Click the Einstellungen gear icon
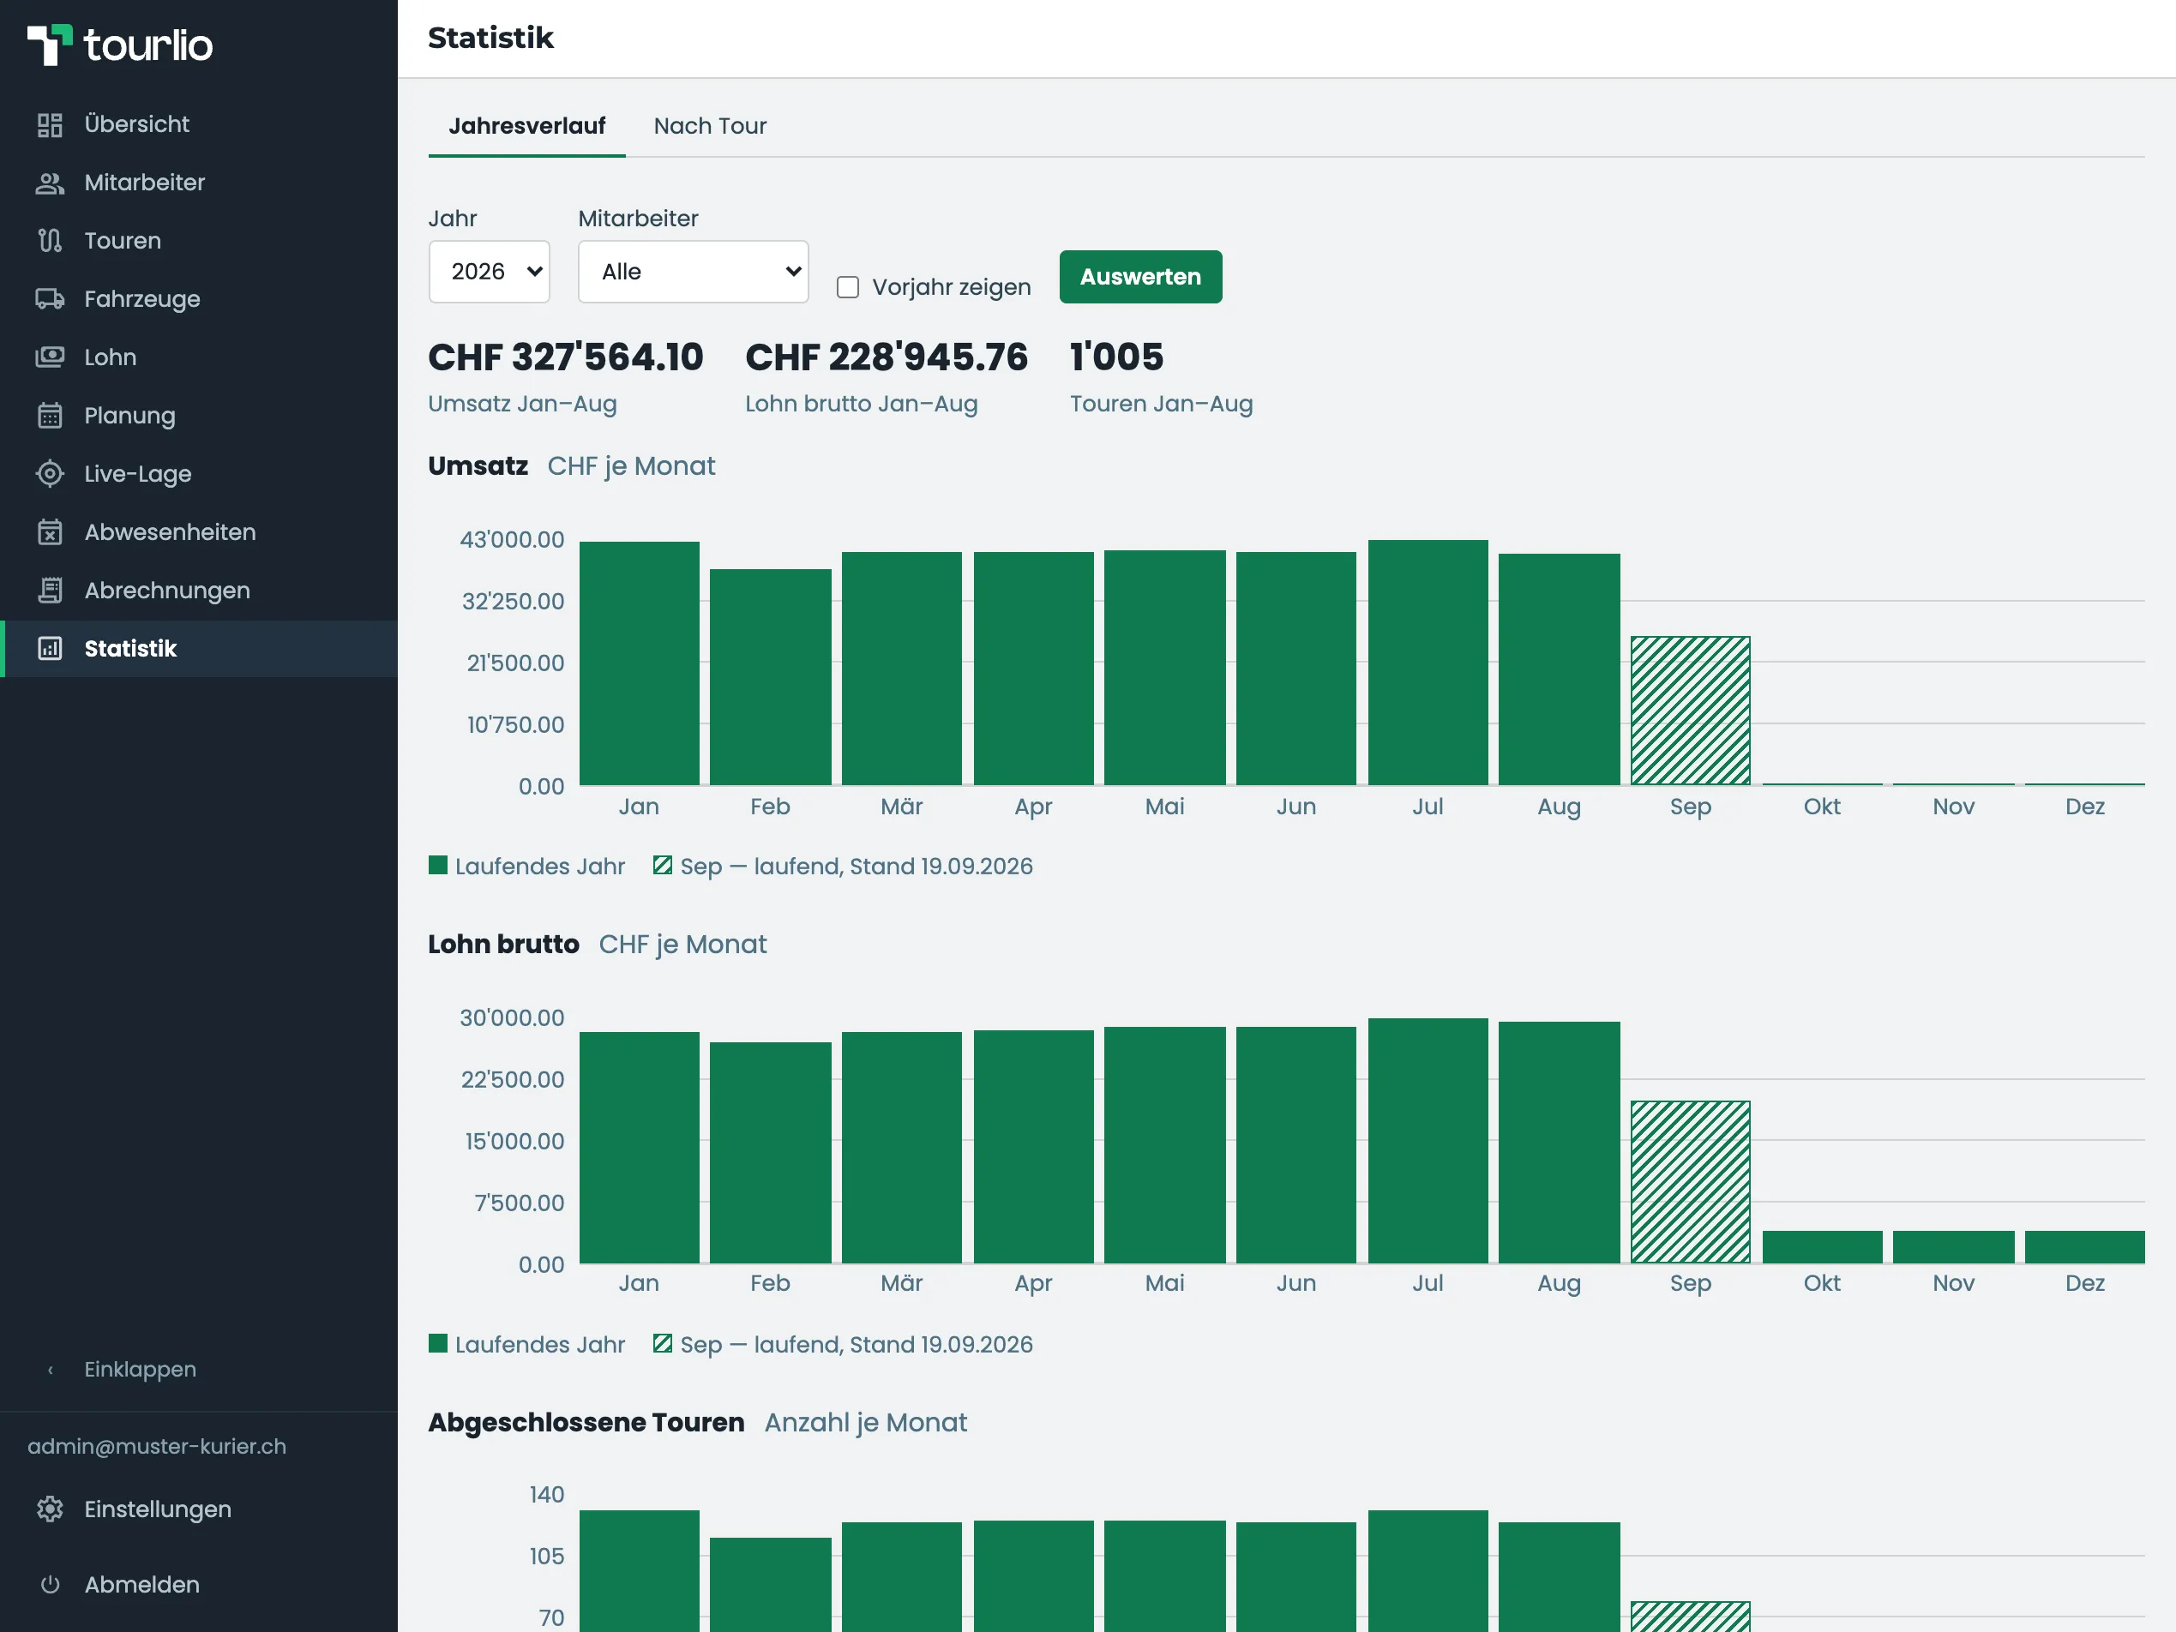The width and height of the screenshot is (2176, 1632). click(x=49, y=1509)
